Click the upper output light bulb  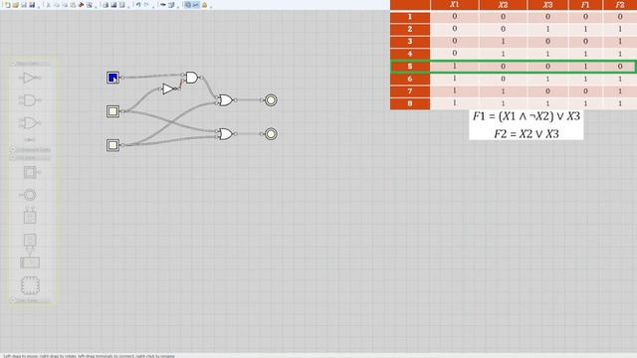click(x=271, y=99)
